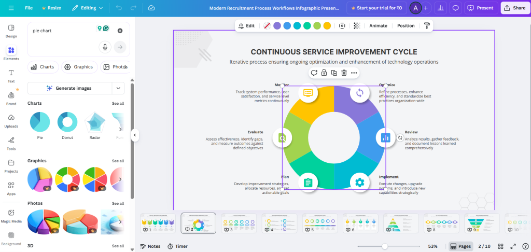
Task: Open the File menu
Action: (x=29, y=8)
